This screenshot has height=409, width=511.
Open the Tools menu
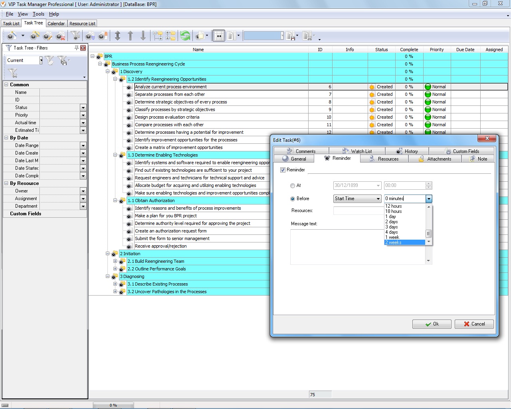pyautogui.click(x=38, y=14)
